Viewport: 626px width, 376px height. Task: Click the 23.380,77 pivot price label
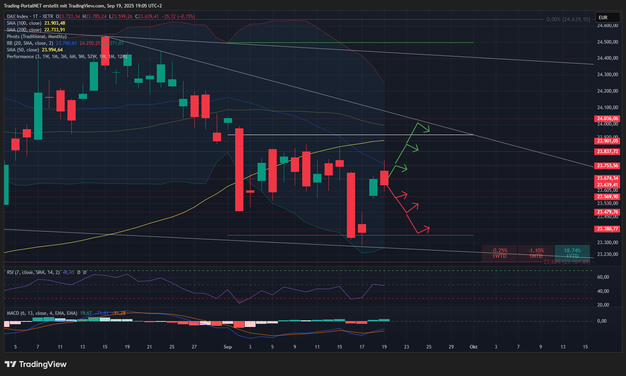607,229
